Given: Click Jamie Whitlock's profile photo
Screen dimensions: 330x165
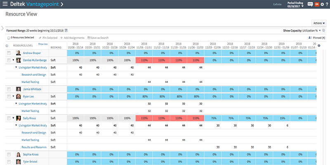Looking at the screenshot, I should point(19,89).
